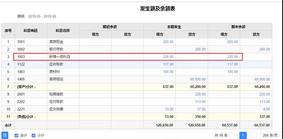
Task: Open 银行存款 current period credit 200.00
Action: 200,49
